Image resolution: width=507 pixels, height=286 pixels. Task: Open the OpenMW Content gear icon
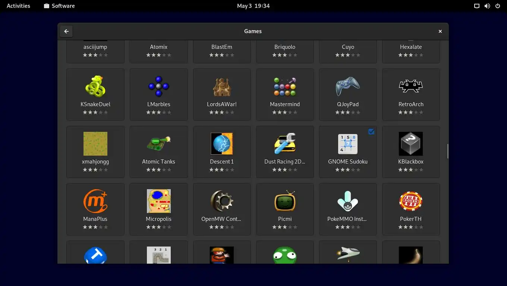point(222,201)
